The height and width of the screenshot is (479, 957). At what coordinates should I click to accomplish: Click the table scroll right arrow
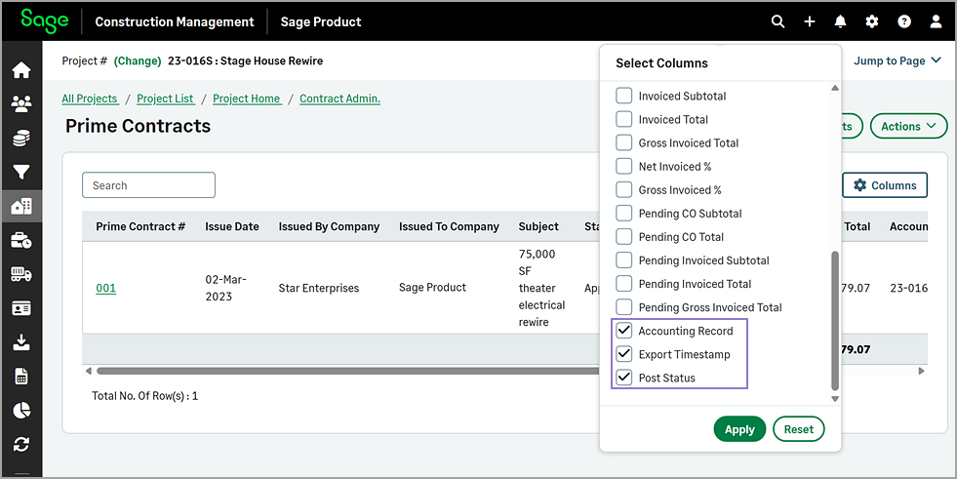[x=922, y=371]
